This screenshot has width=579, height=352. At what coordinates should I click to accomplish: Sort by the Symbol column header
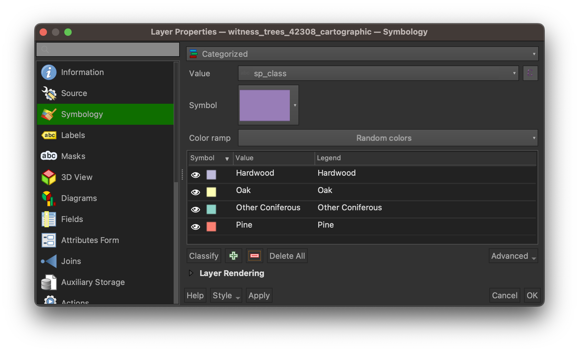coord(210,158)
